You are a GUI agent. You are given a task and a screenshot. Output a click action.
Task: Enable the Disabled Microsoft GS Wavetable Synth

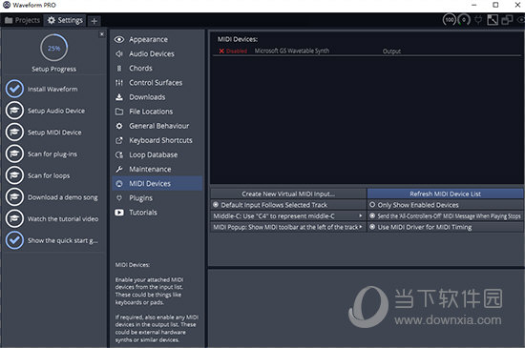pyautogui.click(x=233, y=51)
